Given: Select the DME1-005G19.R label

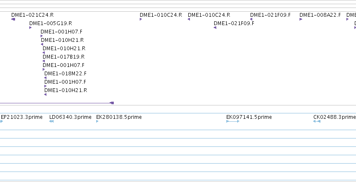Looking at the screenshot, I should tap(51, 23).
